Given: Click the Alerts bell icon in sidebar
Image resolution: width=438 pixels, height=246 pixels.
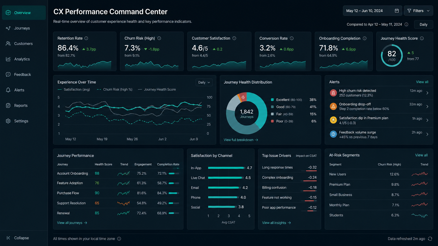Looking at the screenshot, I should 8,90.
